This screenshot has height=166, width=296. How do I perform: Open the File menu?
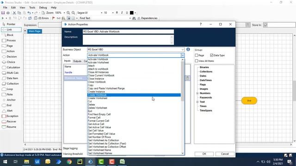tap(5, 7)
